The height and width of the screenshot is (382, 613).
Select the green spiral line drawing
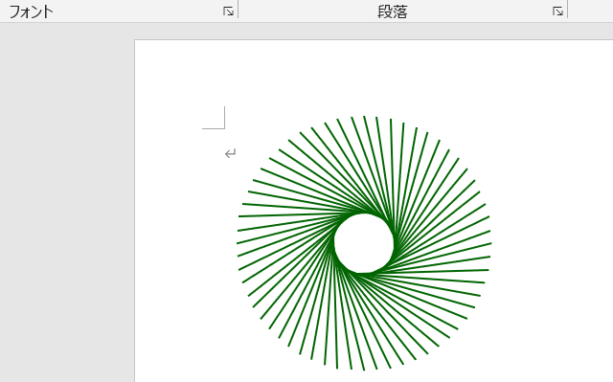click(x=364, y=242)
